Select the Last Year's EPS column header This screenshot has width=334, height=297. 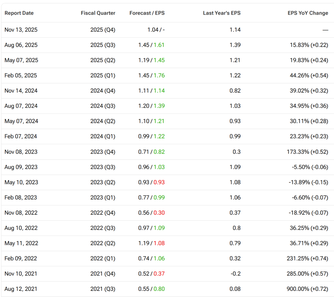click(x=221, y=13)
